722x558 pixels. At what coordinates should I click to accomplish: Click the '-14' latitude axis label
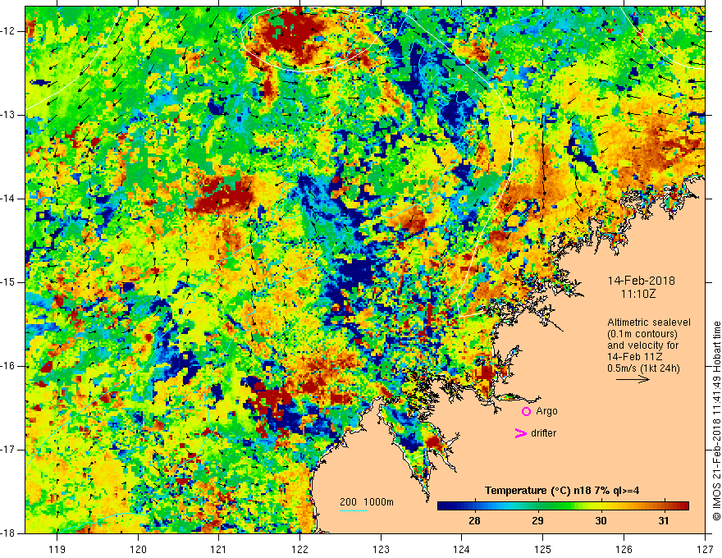tap(8, 199)
